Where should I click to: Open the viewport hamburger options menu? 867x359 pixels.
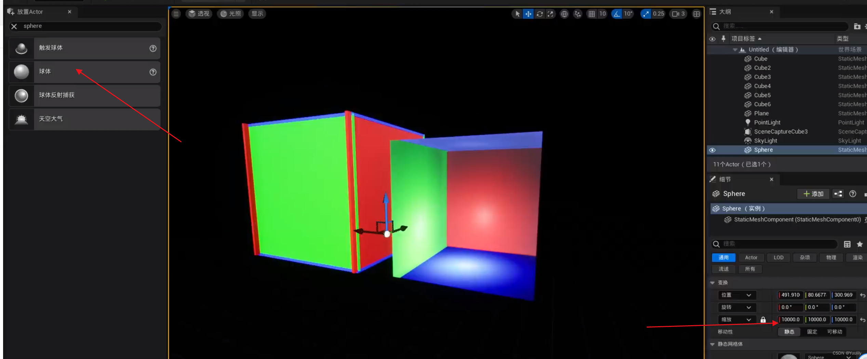[x=176, y=14]
